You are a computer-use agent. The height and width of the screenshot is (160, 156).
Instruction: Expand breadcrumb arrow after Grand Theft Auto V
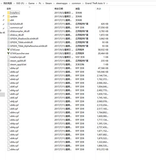(x=107, y=3)
